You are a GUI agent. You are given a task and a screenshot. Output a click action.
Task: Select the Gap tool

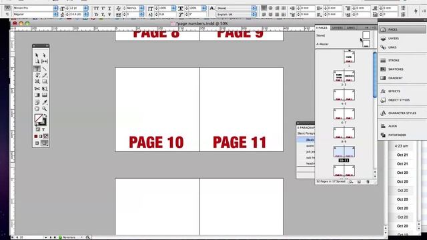click(45, 61)
